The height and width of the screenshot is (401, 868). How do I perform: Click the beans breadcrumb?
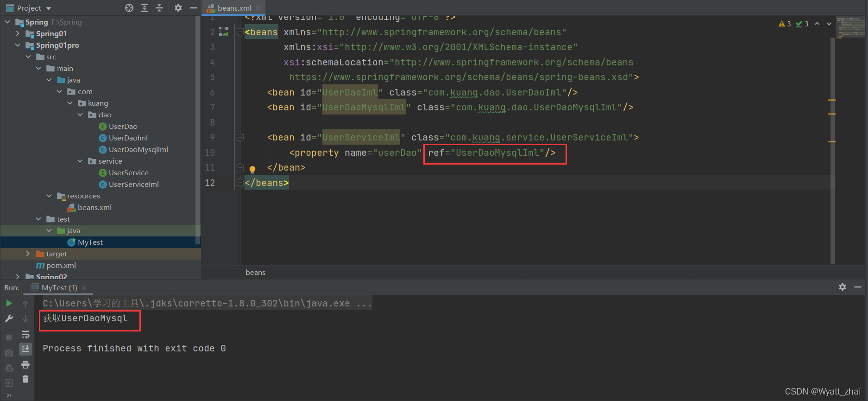tap(255, 272)
